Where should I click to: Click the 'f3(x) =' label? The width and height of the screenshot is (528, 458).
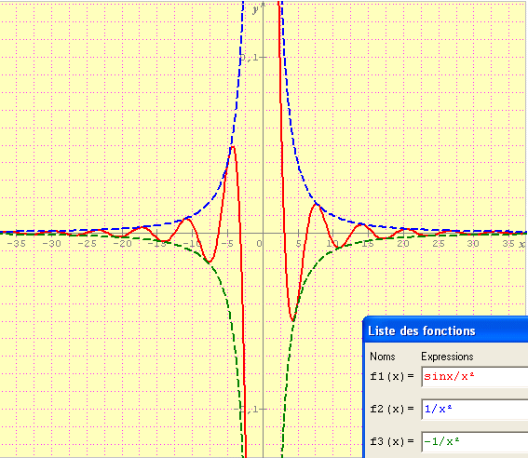click(x=392, y=441)
